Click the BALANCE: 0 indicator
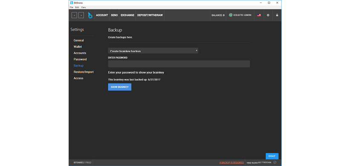 point(218,15)
